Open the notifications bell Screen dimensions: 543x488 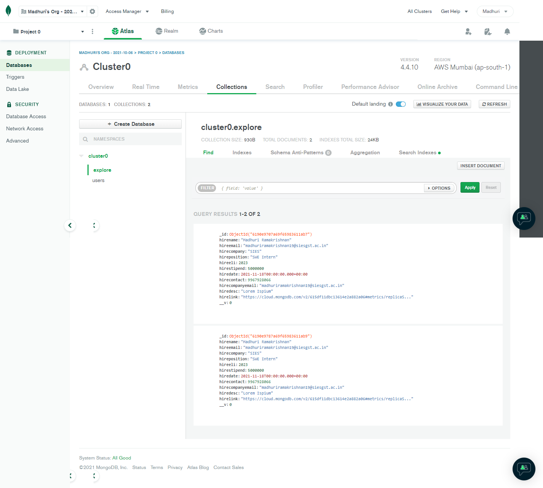coord(507,32)
